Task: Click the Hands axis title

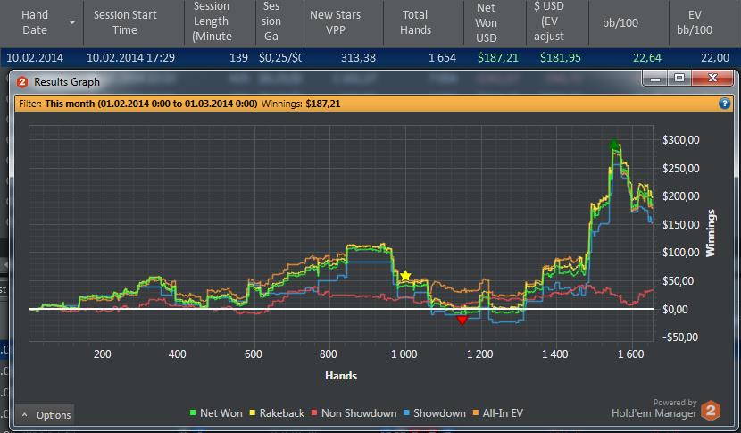Action: point(341,376)
